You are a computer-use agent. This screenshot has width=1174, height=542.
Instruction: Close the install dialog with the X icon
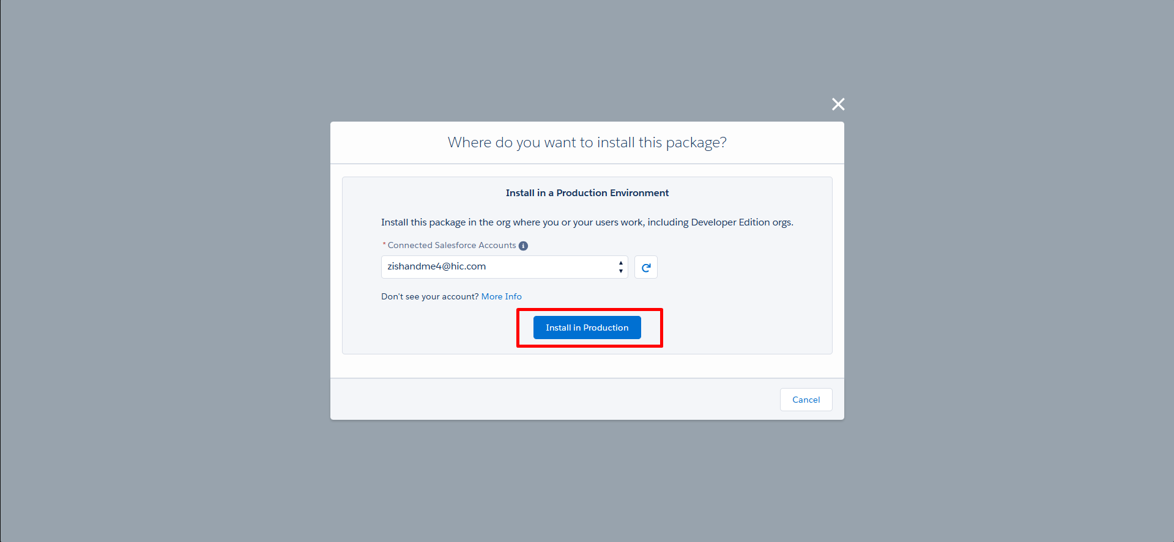click(838, 104)
